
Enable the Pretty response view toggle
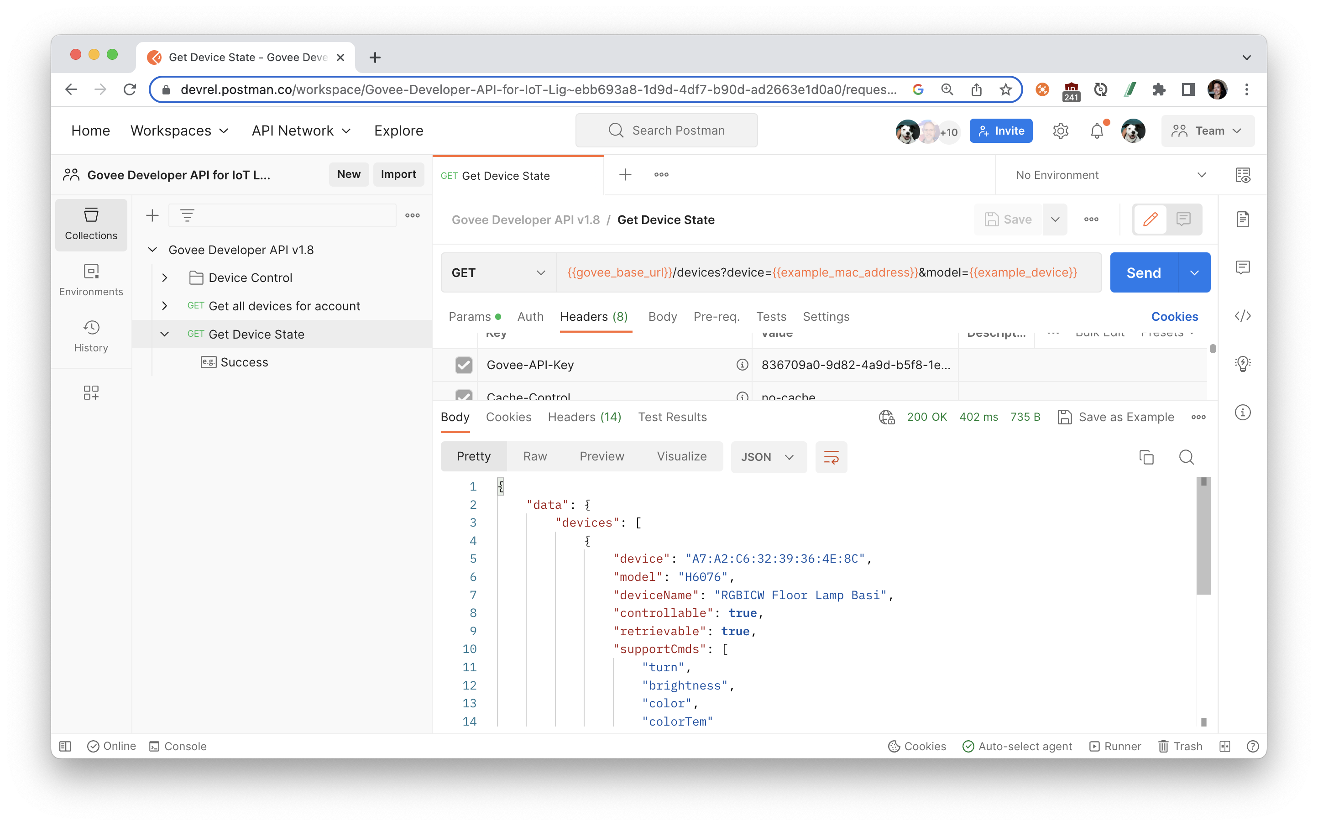click(473, 457)
